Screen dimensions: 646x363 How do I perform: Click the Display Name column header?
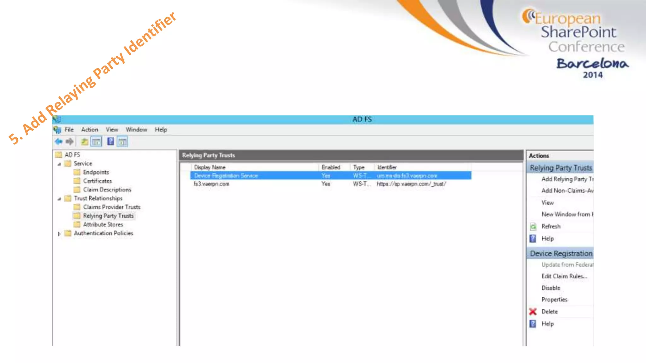click(210, 167)
